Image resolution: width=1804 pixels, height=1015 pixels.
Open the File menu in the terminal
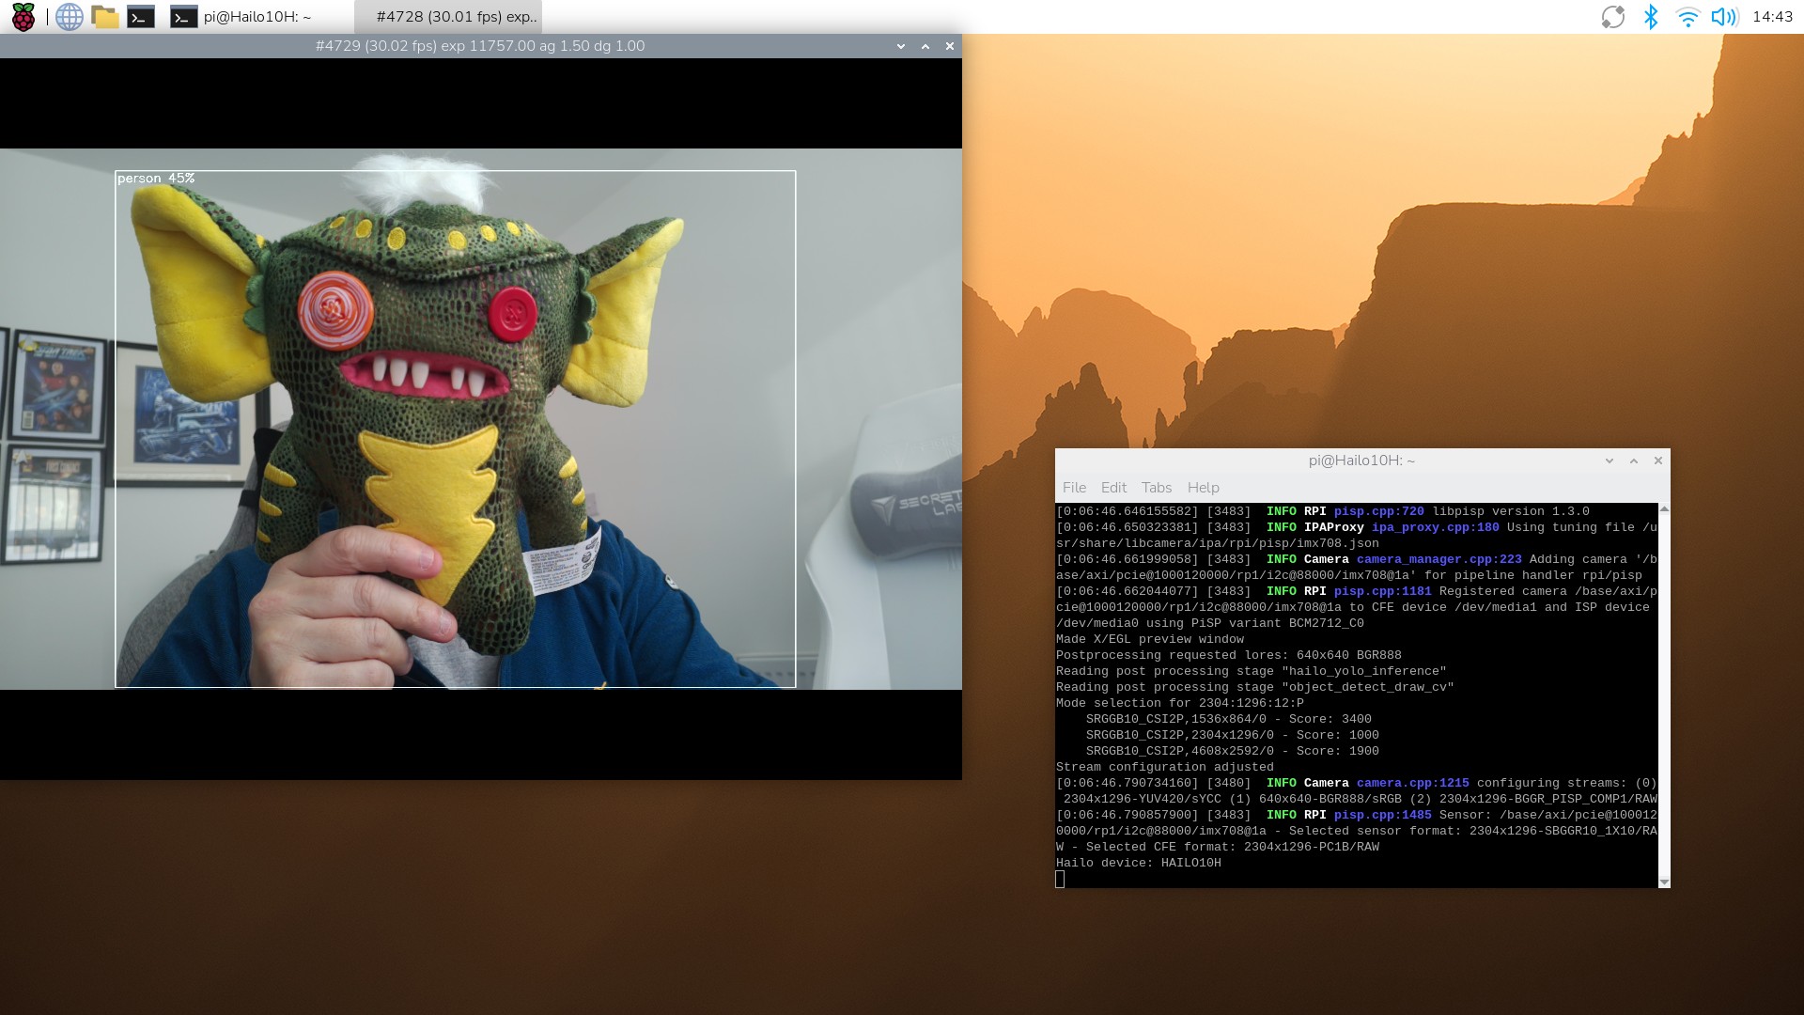point(1074,488)
